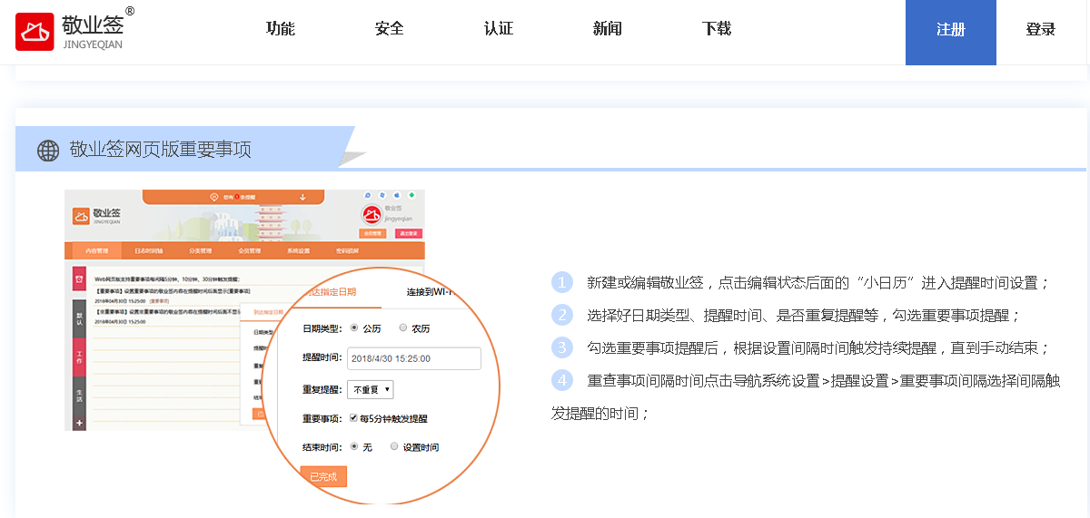Click the down arrow icon on orange reminder bar
Viewport: 1090px width, 518px height.
click(302, 197)
